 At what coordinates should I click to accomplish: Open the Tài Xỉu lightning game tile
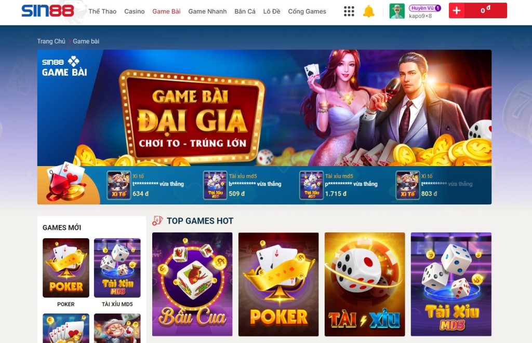click(x=365, y=284)
